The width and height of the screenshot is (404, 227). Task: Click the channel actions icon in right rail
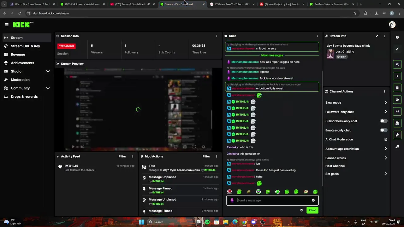[x=397, y=123]
